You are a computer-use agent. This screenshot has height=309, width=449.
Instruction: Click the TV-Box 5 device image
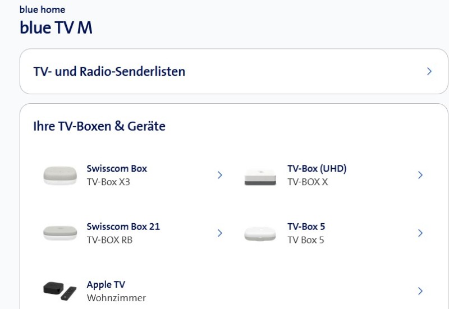pos(260,234)
